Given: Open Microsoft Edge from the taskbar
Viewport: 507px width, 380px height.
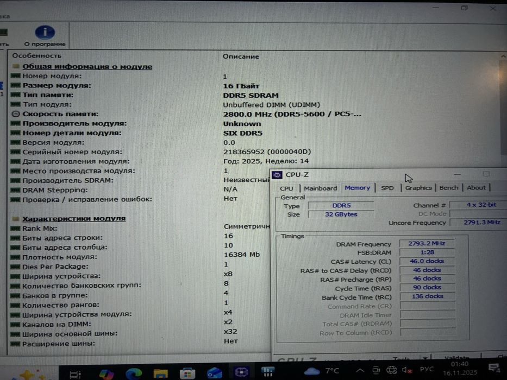Looking at the screenshot, I should 134,373.
